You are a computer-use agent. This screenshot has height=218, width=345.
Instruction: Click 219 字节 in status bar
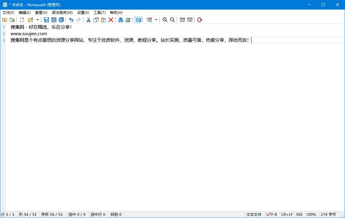click(328, 215)
